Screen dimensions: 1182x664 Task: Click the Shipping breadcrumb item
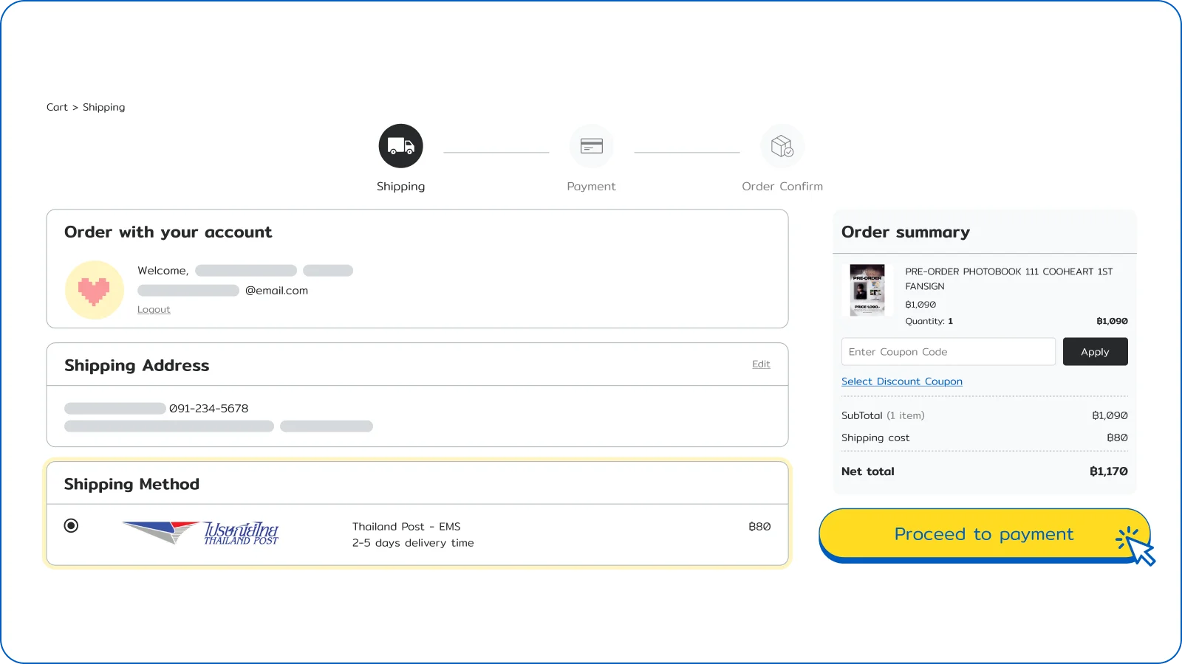103,107
